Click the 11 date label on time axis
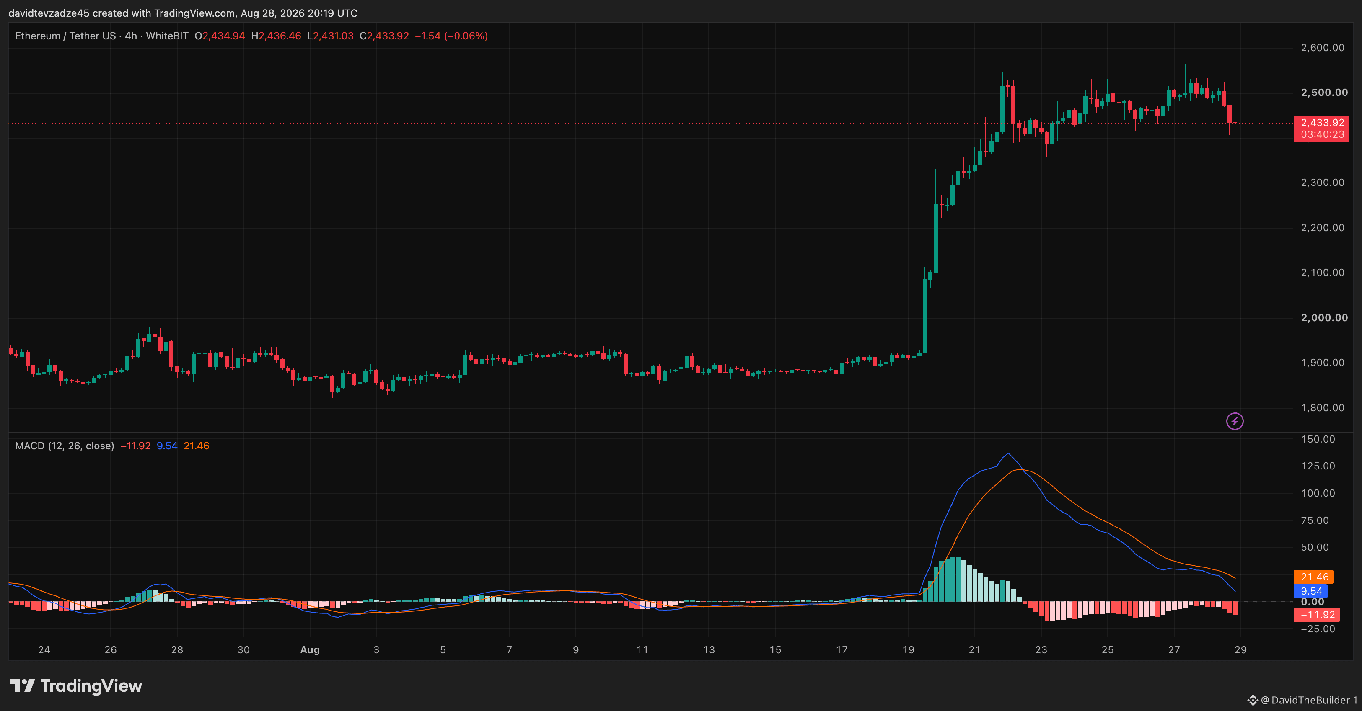The width and height of the screenshot is (1362, 711). tap(642, 650)
